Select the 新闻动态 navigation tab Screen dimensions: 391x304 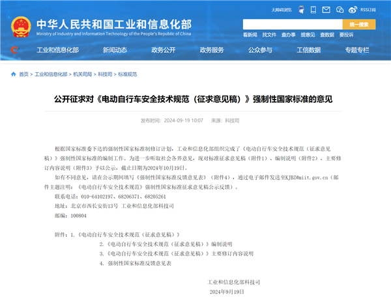(x=115, y=50)
